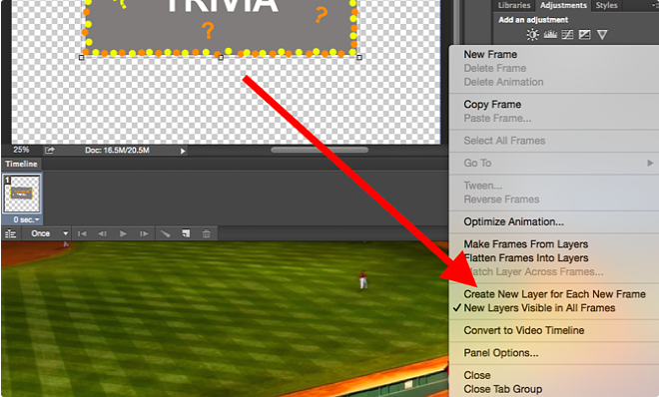This screenshot has height=397, width=659.
Task: Add a Levels adjustment
Action: click(550, 34)
